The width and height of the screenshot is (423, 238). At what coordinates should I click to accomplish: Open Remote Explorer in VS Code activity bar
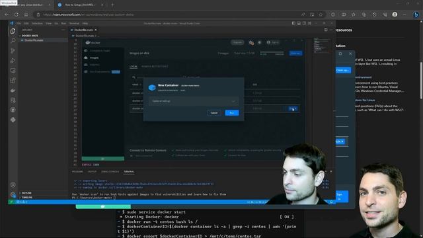[x=13, y=71]
